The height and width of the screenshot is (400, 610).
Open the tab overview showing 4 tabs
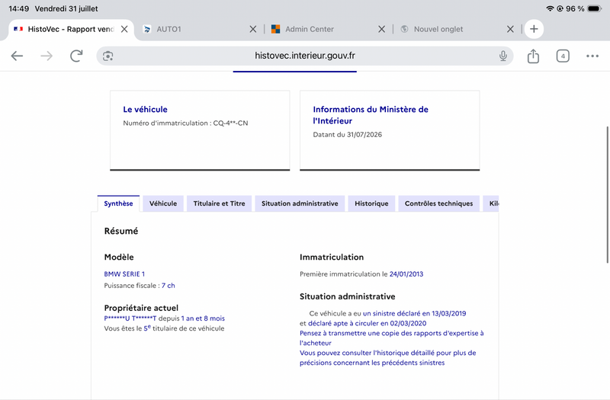pos(563,56)
